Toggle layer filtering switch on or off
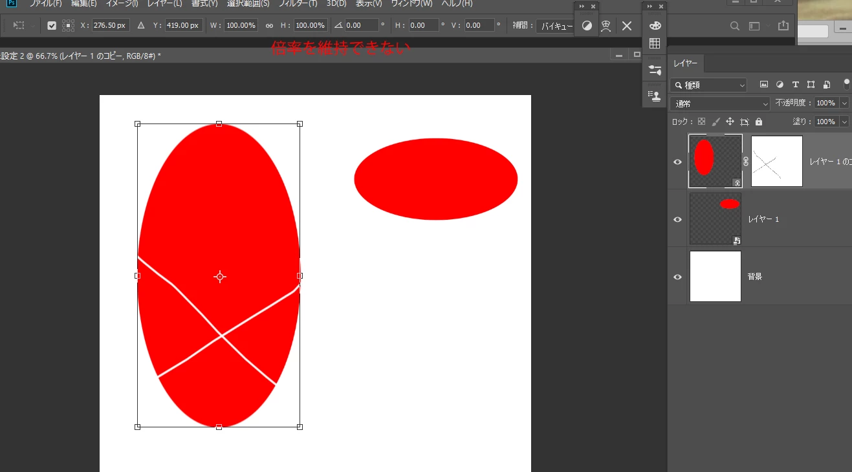 [x=847, y=84]
